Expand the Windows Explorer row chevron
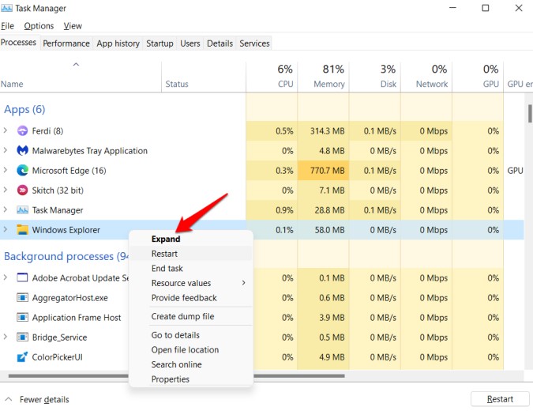The width and height of the screenshot is (533, 411). click(5, 229)
